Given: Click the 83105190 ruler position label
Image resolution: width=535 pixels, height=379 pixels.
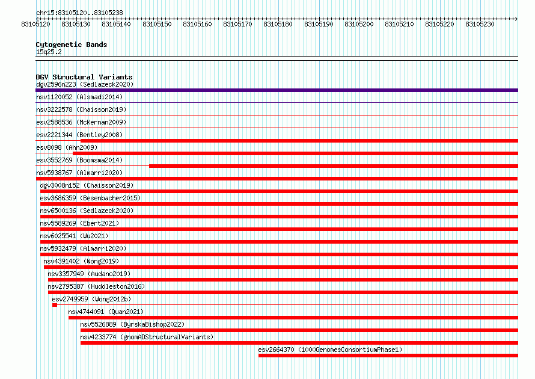Looking at the screenshot, I should coord(319,24).
